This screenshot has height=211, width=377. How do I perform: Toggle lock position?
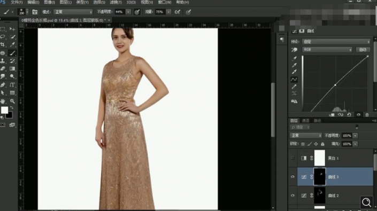click(x=316, y=144)
